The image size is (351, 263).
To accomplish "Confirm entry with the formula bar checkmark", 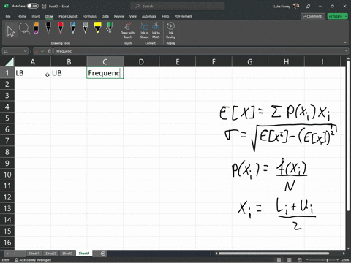I will tap(43, 51).
